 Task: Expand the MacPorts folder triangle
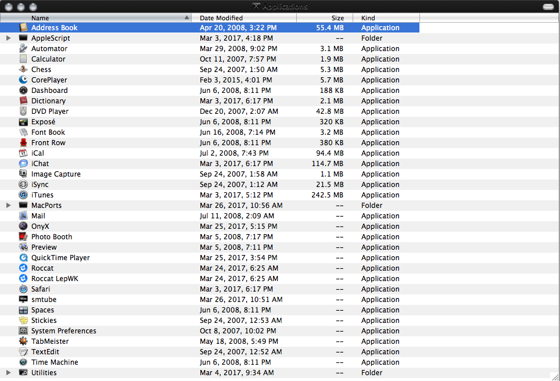click(x=9, y=206)
